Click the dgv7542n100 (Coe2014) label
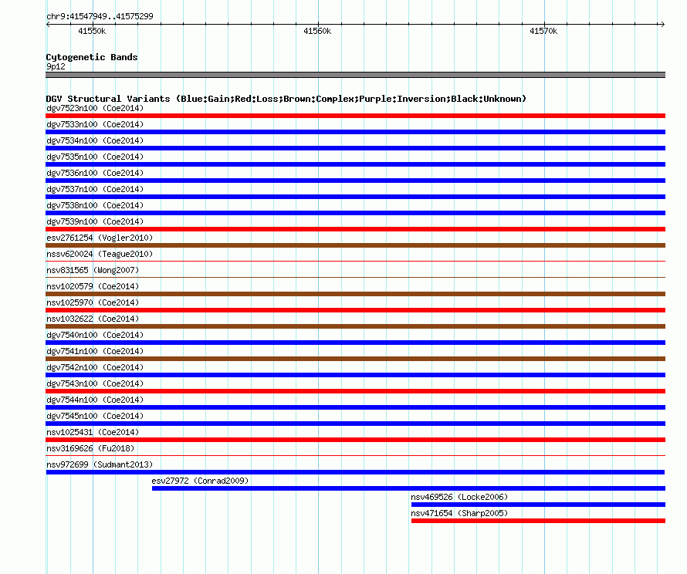 pyautogui.click(x=95, y=367)
